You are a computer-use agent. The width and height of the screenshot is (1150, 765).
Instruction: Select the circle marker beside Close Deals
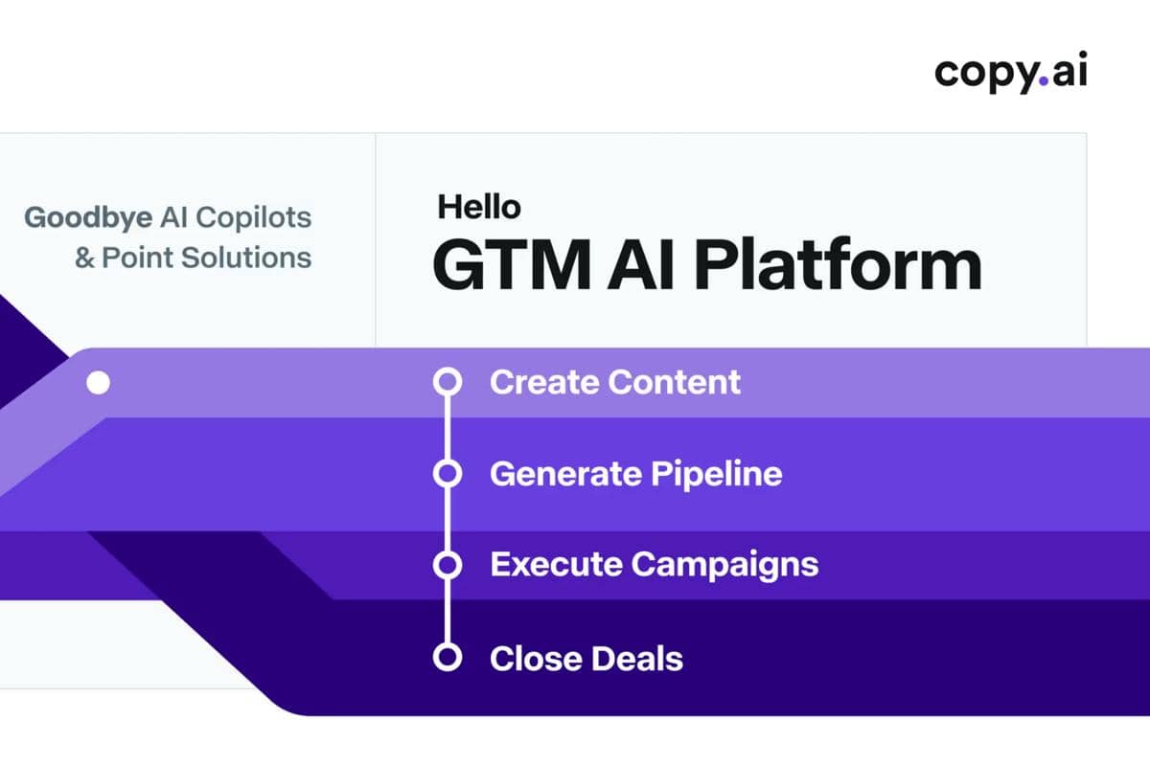click(447, 658)
